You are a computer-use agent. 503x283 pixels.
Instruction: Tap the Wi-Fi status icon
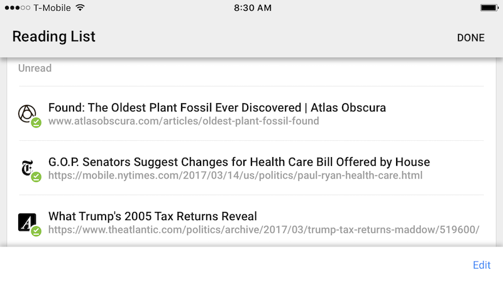pos(80,8)
